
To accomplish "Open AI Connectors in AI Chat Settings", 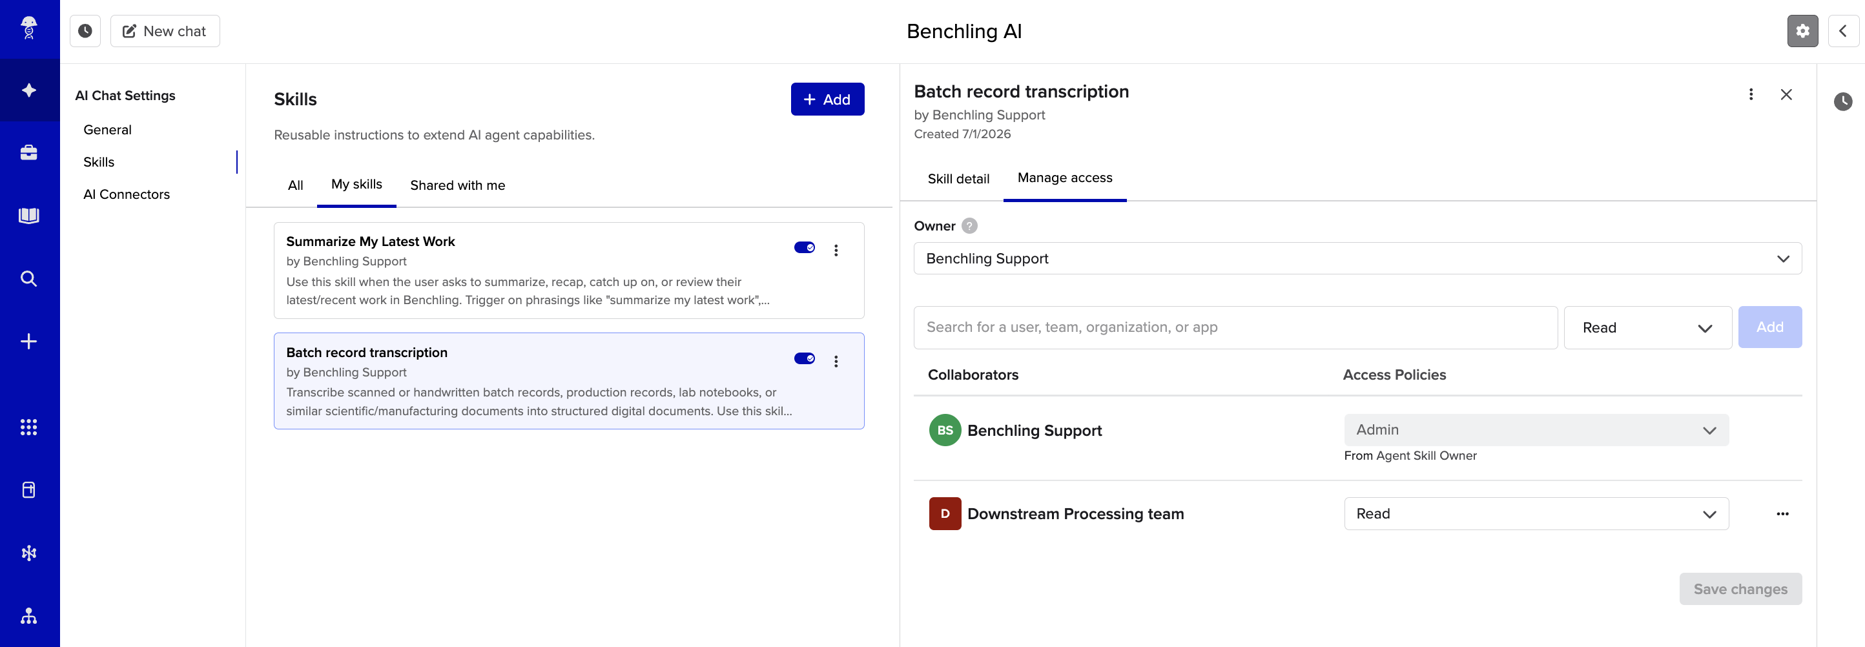I will pyautogui.click(x=127, y=194).
